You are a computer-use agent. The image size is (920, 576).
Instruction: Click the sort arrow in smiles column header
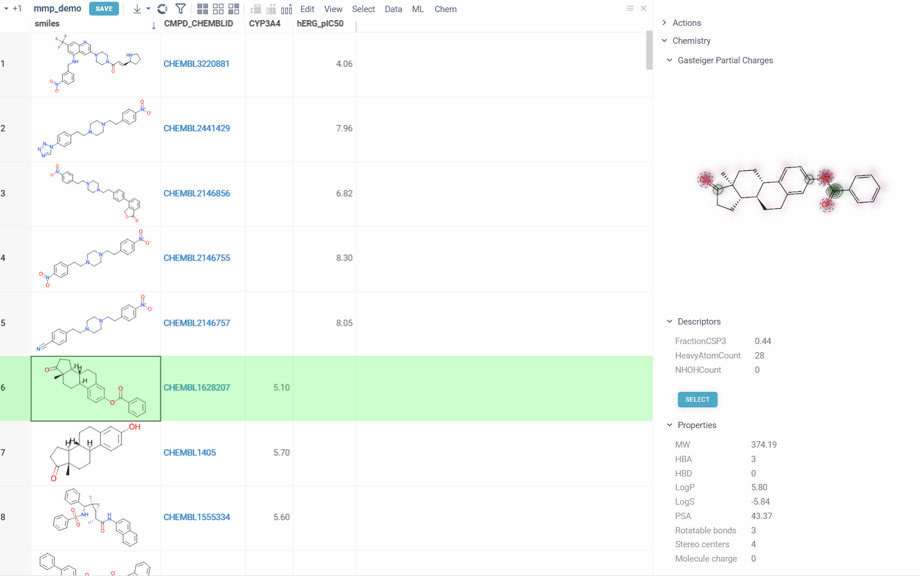coord(154,25)
